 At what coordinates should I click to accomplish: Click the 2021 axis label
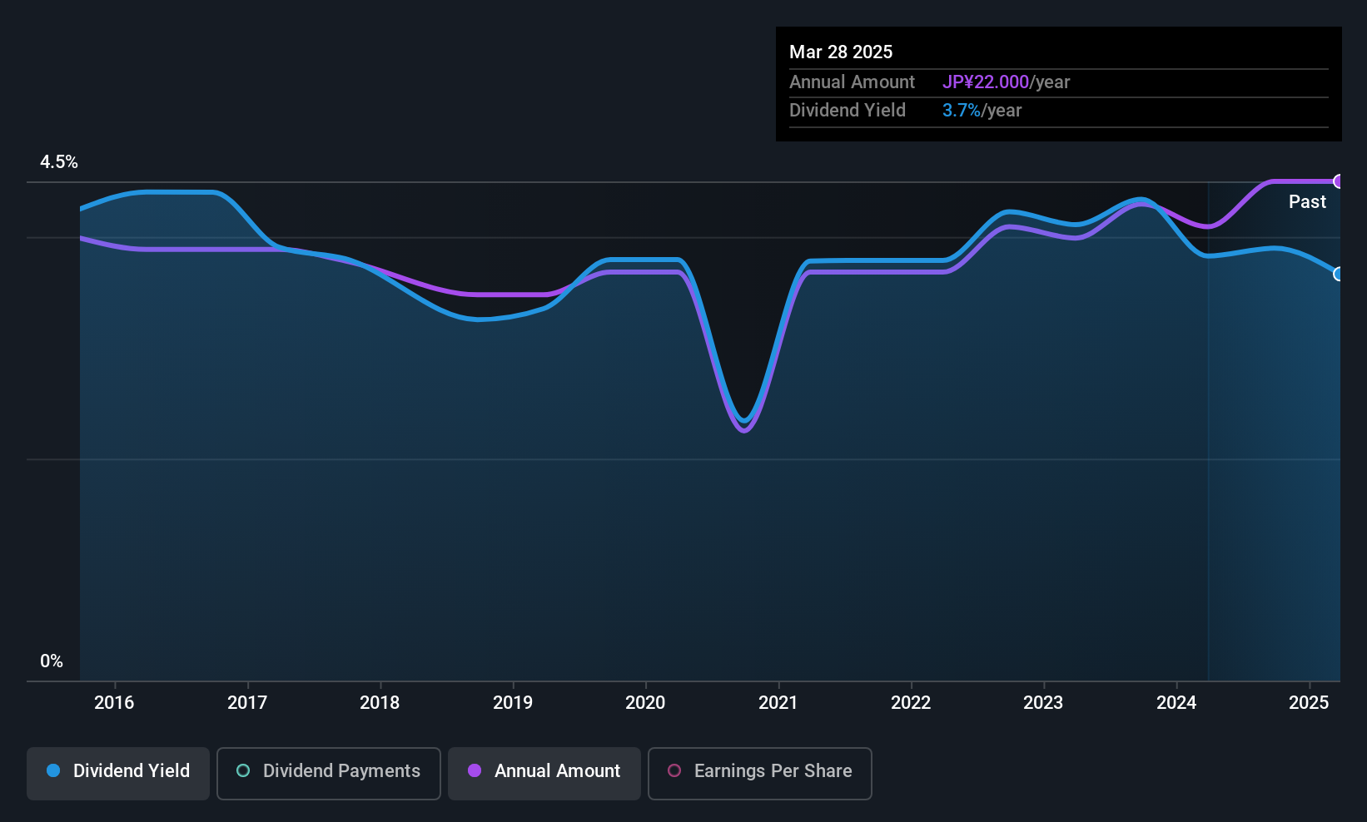click(x=778, y=702)
